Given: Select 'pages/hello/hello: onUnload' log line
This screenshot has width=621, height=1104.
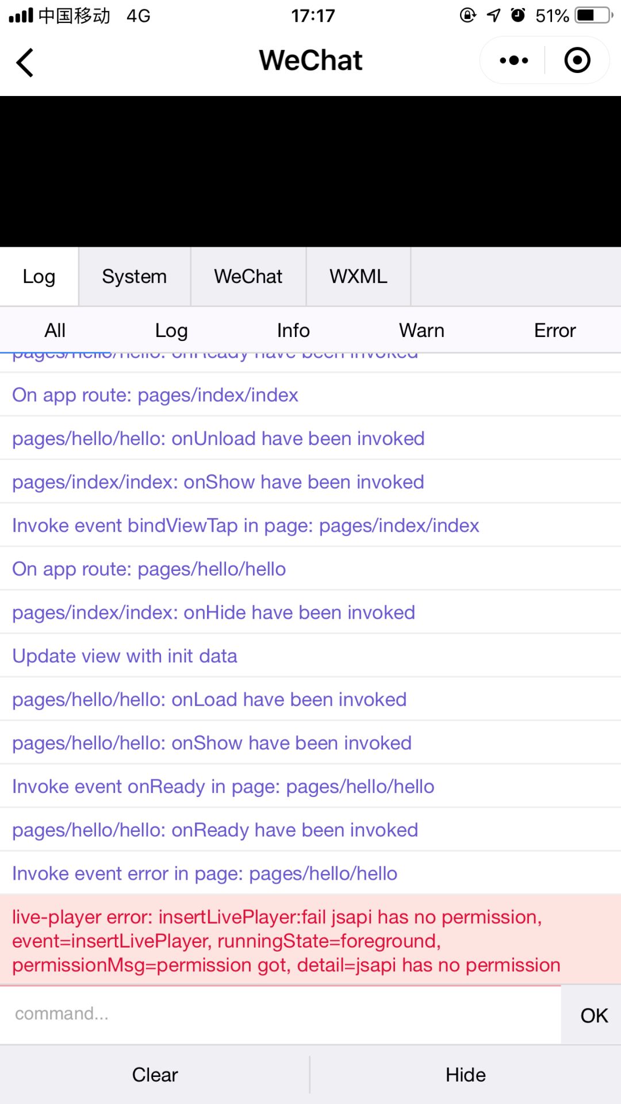Looking at the screenshot, I should coord(310,438).
